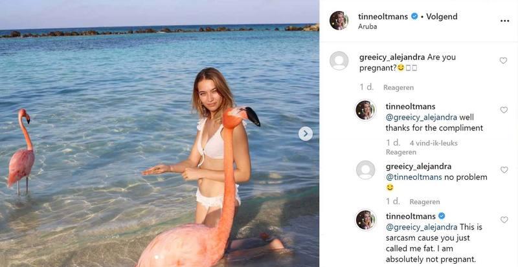The width and height of the screenshot is (518, 267).
Task: Like the "no problem" comment
Action: (x=504, y=170)
